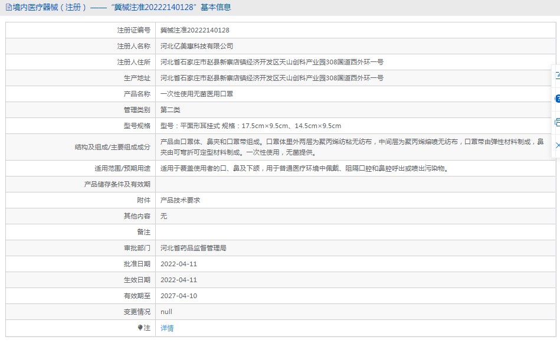Click the product name 一次性使用无菌医用口罩
Image resolution: width=560 pixels, height=343 pixels.
click(197, 94)
